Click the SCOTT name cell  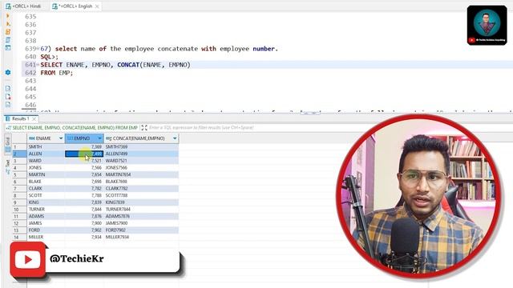[x=46, y=195]
